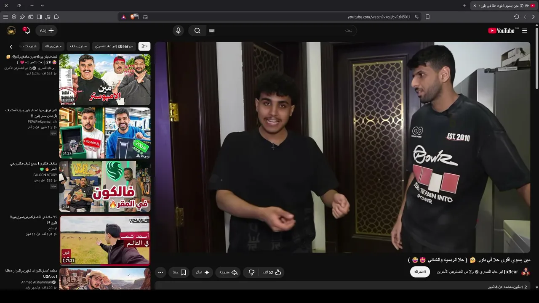The image size is (539, 303).
Task: Select the "محتوى بهمّك" filter chip
Action: pyautogui.click(x=53, y=46)
